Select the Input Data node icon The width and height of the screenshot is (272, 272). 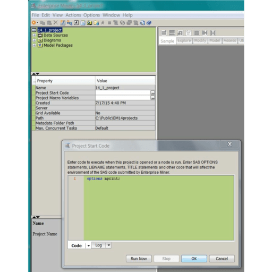(x=197, y=33)
